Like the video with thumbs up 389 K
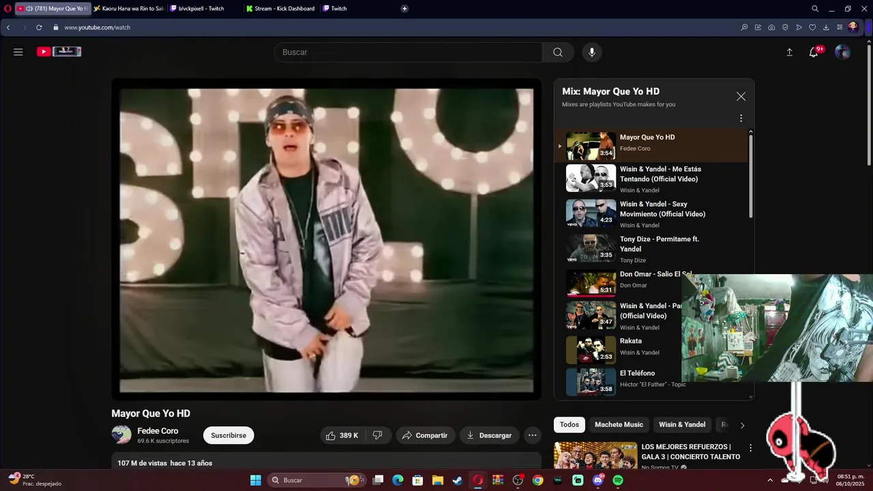The image size is (873, 491). point(342,435)
